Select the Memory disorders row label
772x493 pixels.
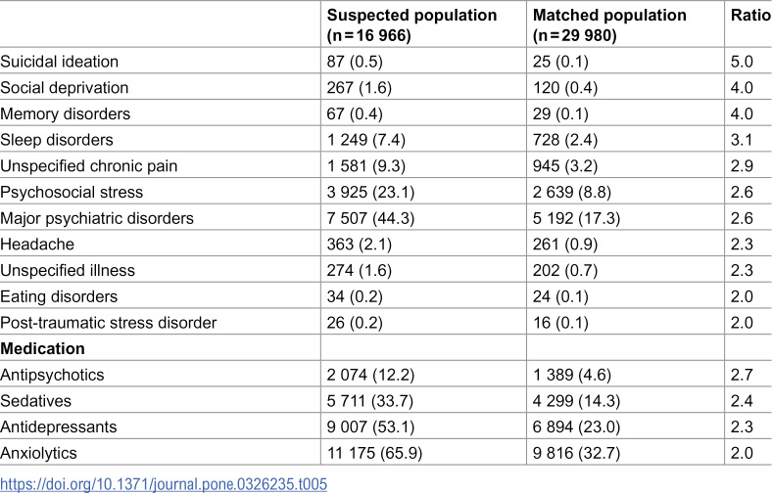pyautogui.click(x=65, y=113)
